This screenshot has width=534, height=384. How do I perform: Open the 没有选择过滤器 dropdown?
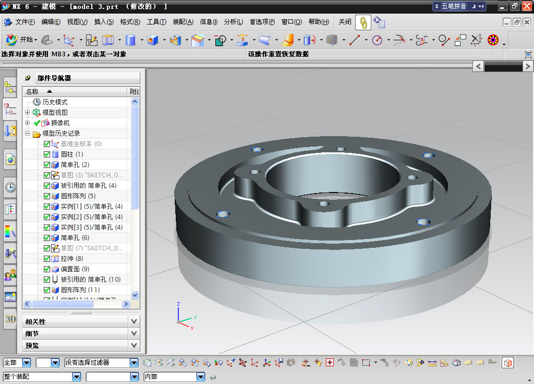coord(134,363)
